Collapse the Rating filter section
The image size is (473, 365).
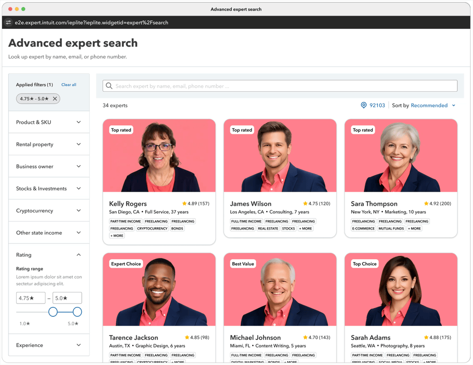pyautogui.click(x=49, y=255)
